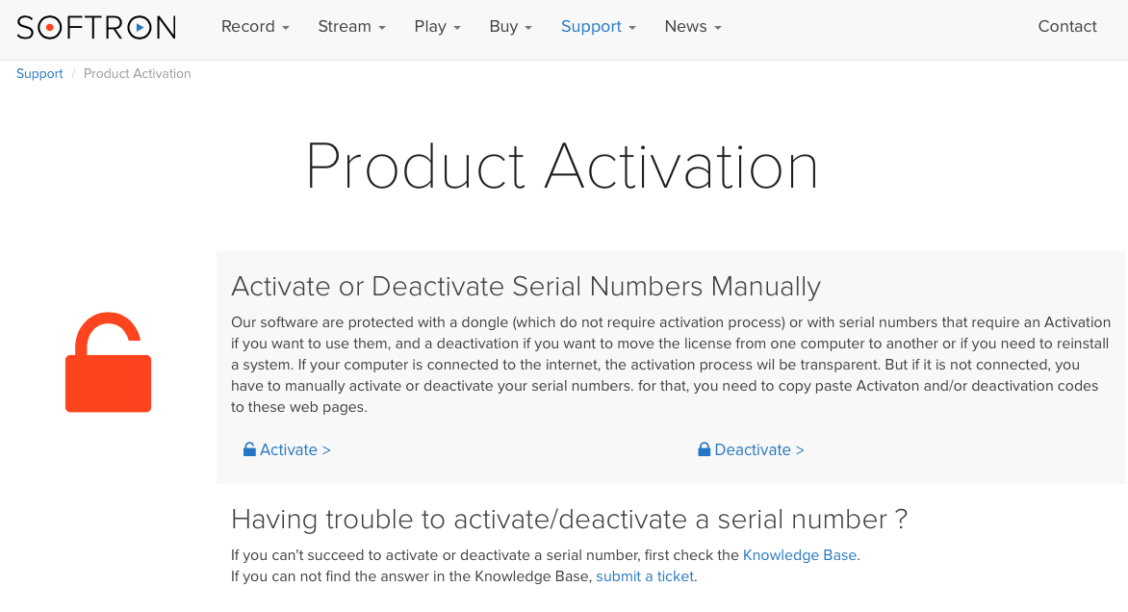Viewport: 1128px width, 612px height.
Task: Click the blue unlocked padlock beside Activate
Action: point(249,449)
